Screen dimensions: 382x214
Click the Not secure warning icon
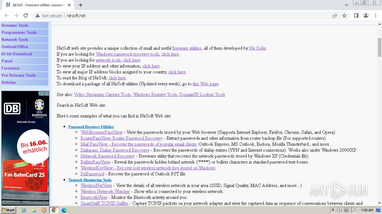pyautogui.click(x=38, y=15)
